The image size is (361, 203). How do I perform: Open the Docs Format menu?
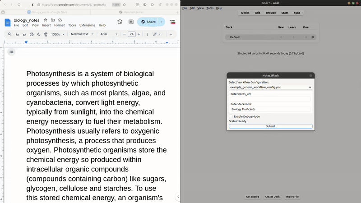60,25
